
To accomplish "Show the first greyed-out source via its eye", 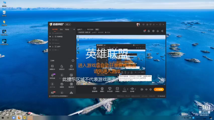I will tap(50, 33).
